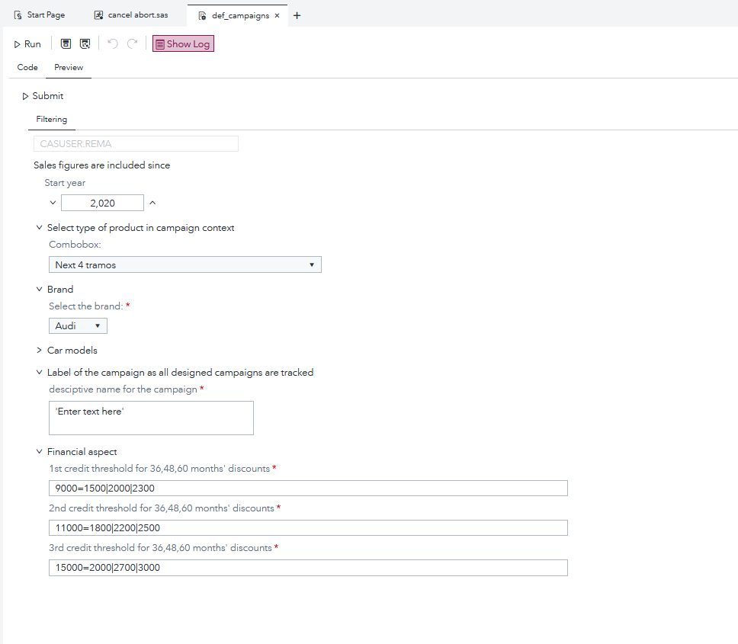Open a new tab with plus icon
Image resolution: width=738 pixels, height=644 pixels.
click(297, 15)
